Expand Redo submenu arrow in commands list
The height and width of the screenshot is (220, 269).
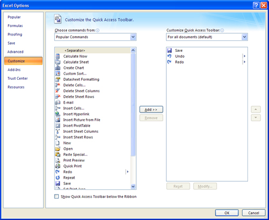point(128,172)
